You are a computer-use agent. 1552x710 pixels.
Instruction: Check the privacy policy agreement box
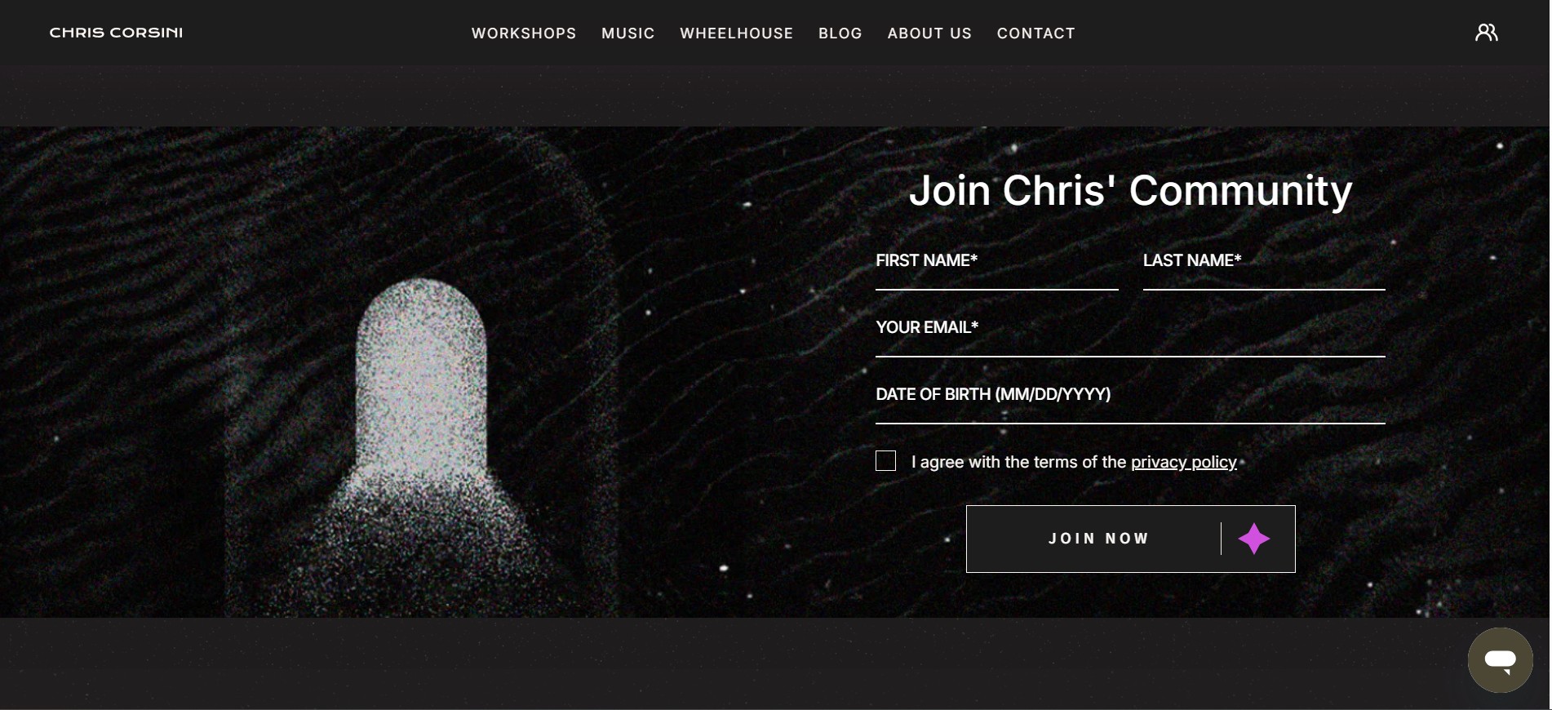pyautogui.click(x=885, y=461)
